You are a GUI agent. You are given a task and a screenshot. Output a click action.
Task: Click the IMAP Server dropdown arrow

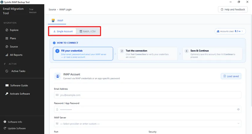tap(238, 123)
